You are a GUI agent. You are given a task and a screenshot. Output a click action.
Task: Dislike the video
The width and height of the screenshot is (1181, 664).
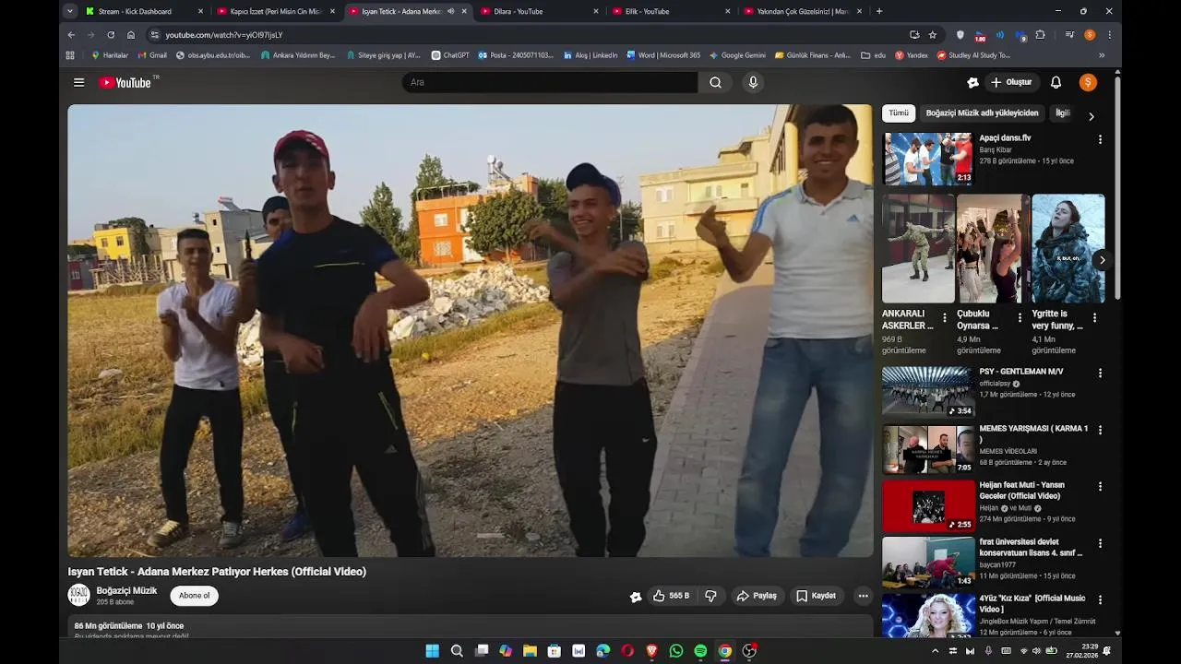click(x=710, y=596)
